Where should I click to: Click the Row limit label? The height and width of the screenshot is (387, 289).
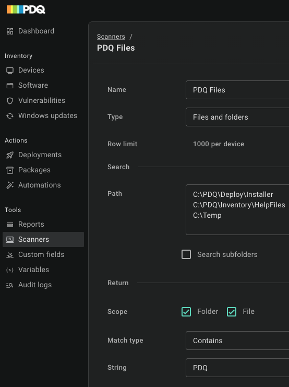(122, 144)
